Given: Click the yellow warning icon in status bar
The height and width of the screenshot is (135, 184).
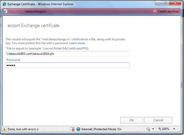Looking at the screenshot, I should pos(5,129).
